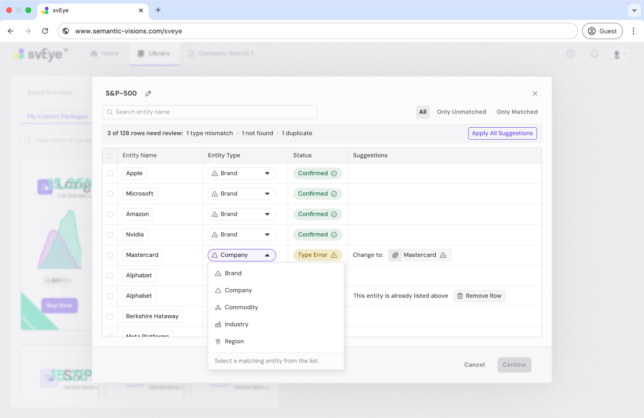Click the browser address bar URL
This screenshot has height=418, width=644.
[129, 31]
